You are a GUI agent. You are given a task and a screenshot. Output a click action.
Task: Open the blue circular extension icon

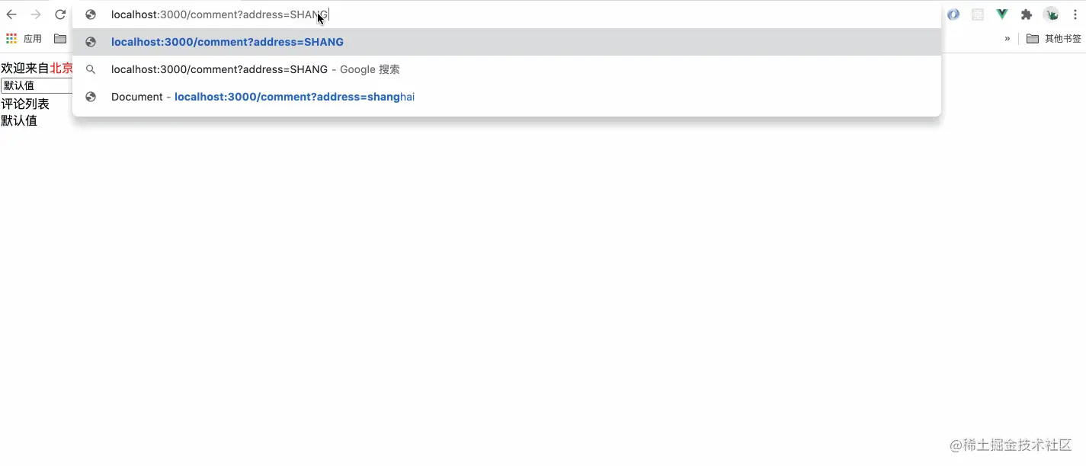[x=953, y=14]
